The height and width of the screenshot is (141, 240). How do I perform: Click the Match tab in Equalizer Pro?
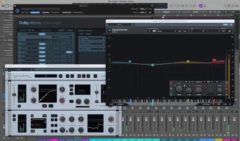click(112, 104)
